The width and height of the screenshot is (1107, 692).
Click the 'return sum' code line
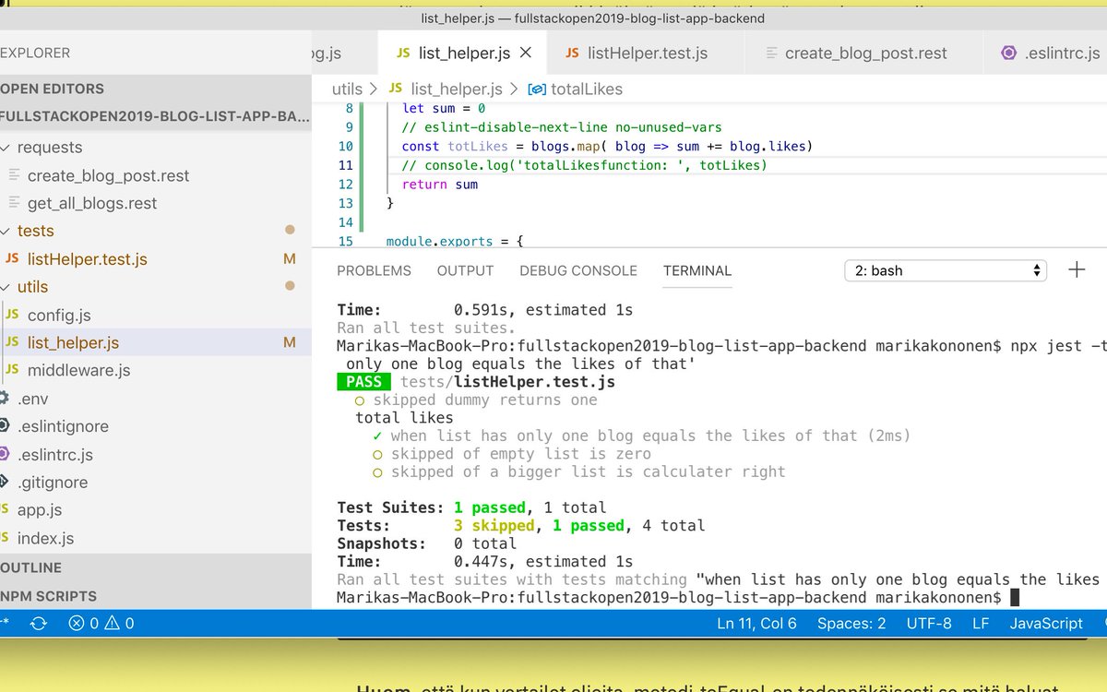point(440,185)
